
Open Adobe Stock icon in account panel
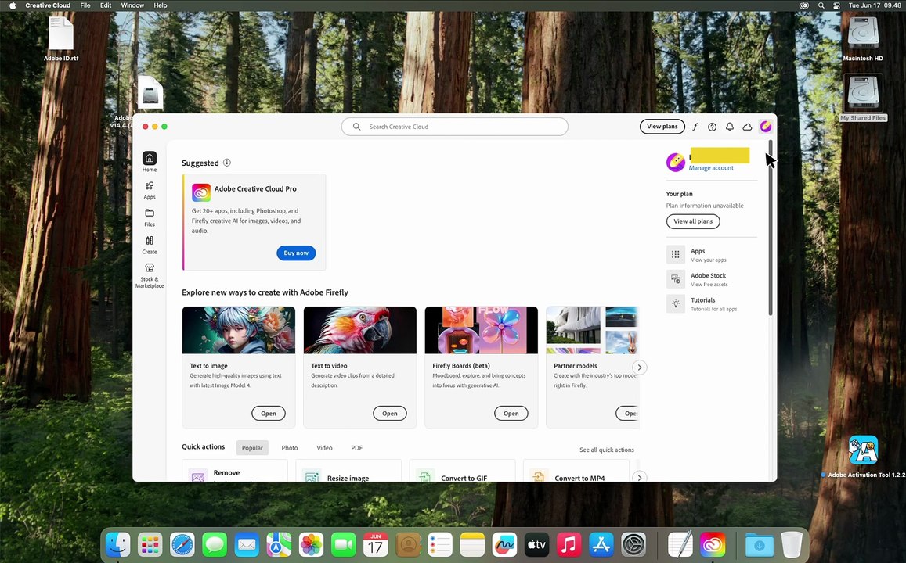676,279
